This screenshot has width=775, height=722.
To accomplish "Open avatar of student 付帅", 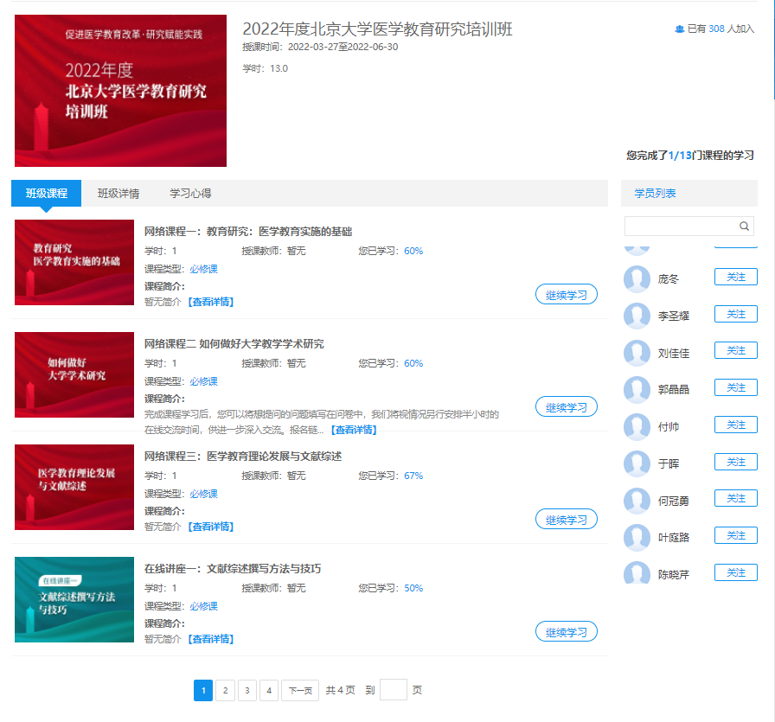I will (637, 426).
